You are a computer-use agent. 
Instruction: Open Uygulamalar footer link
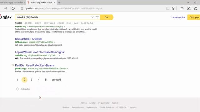[x=104, y=103]
